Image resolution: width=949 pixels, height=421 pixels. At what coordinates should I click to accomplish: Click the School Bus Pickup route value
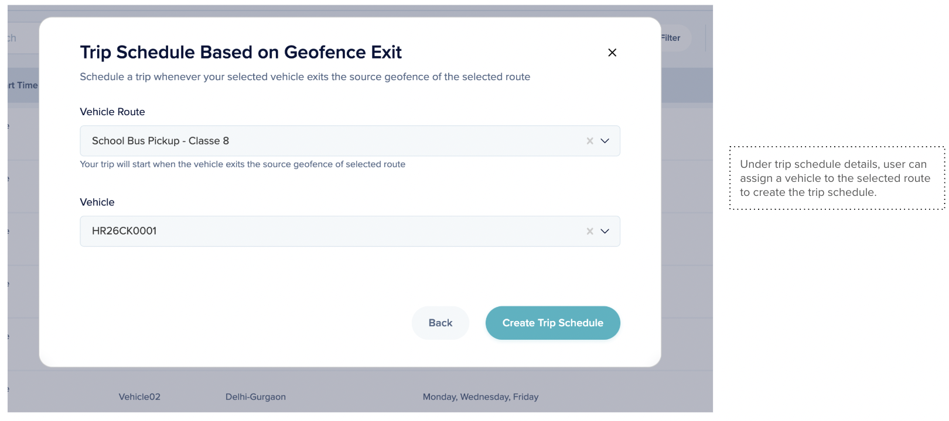[x=161, y=141]
